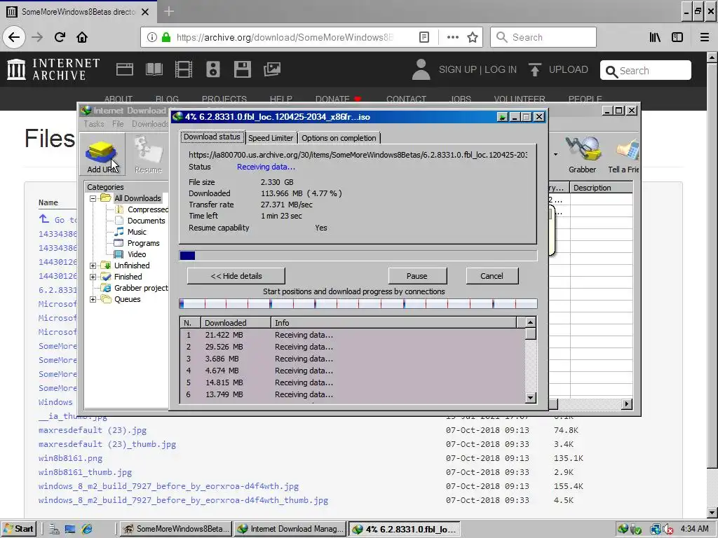
Task: Open the Downloads menu in IDM
Action: pos(150,124)
